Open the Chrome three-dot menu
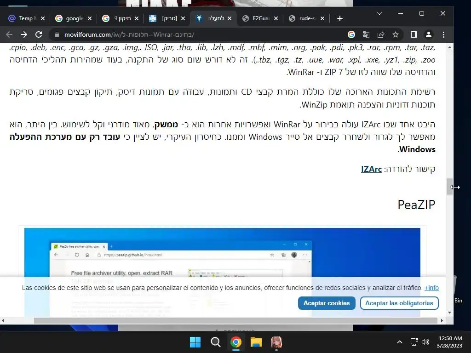 443,34
